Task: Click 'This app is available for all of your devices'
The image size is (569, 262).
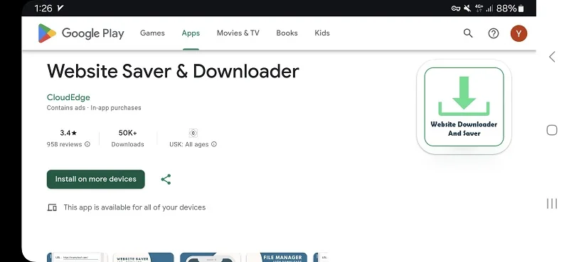Action: [x=134, y=207]
